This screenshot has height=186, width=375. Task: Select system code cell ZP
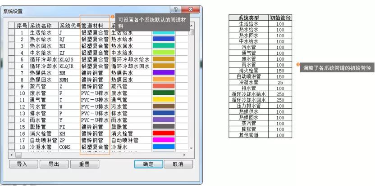pyautogui.click(x=69, y=140)
